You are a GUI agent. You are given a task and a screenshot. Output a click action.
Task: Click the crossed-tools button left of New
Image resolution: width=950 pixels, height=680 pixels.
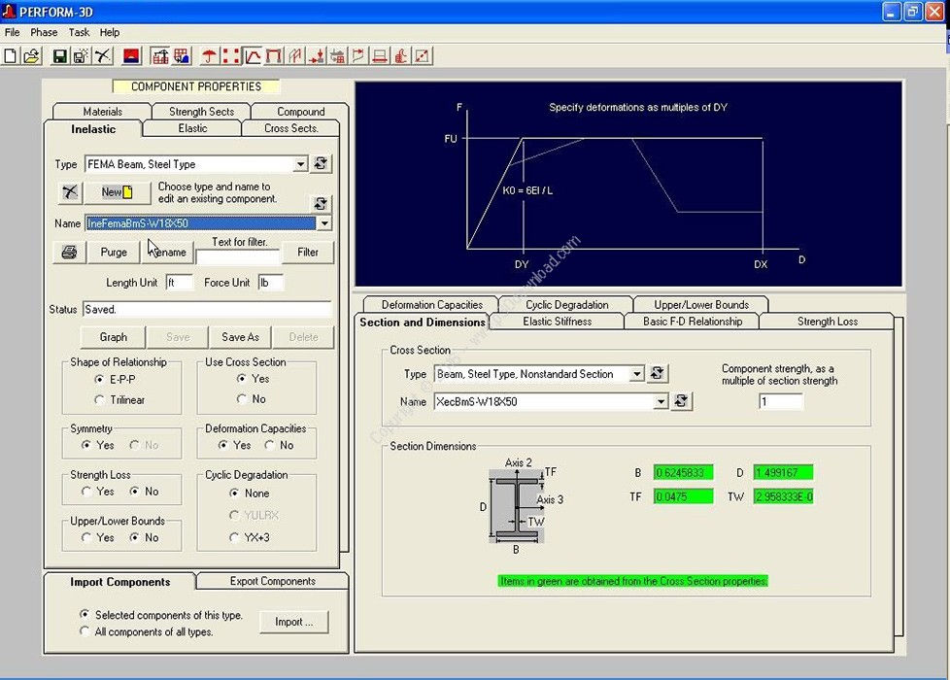[70, 192]
